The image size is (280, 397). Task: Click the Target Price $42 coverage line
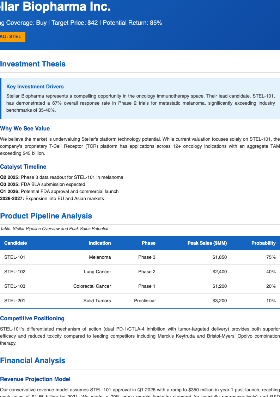tap(81, 23)
